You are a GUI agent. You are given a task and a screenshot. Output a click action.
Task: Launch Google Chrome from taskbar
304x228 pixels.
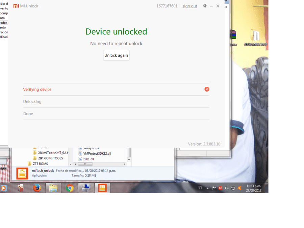pos(70,188)
